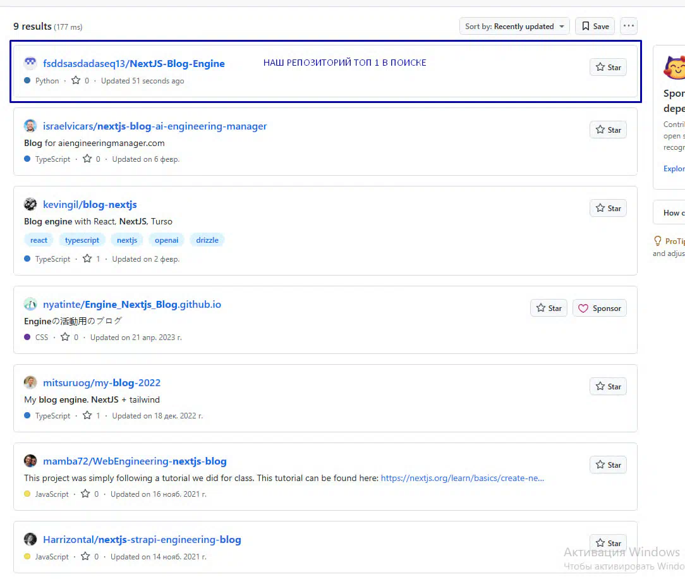Select the drizzle topic tag

[207, 240]
